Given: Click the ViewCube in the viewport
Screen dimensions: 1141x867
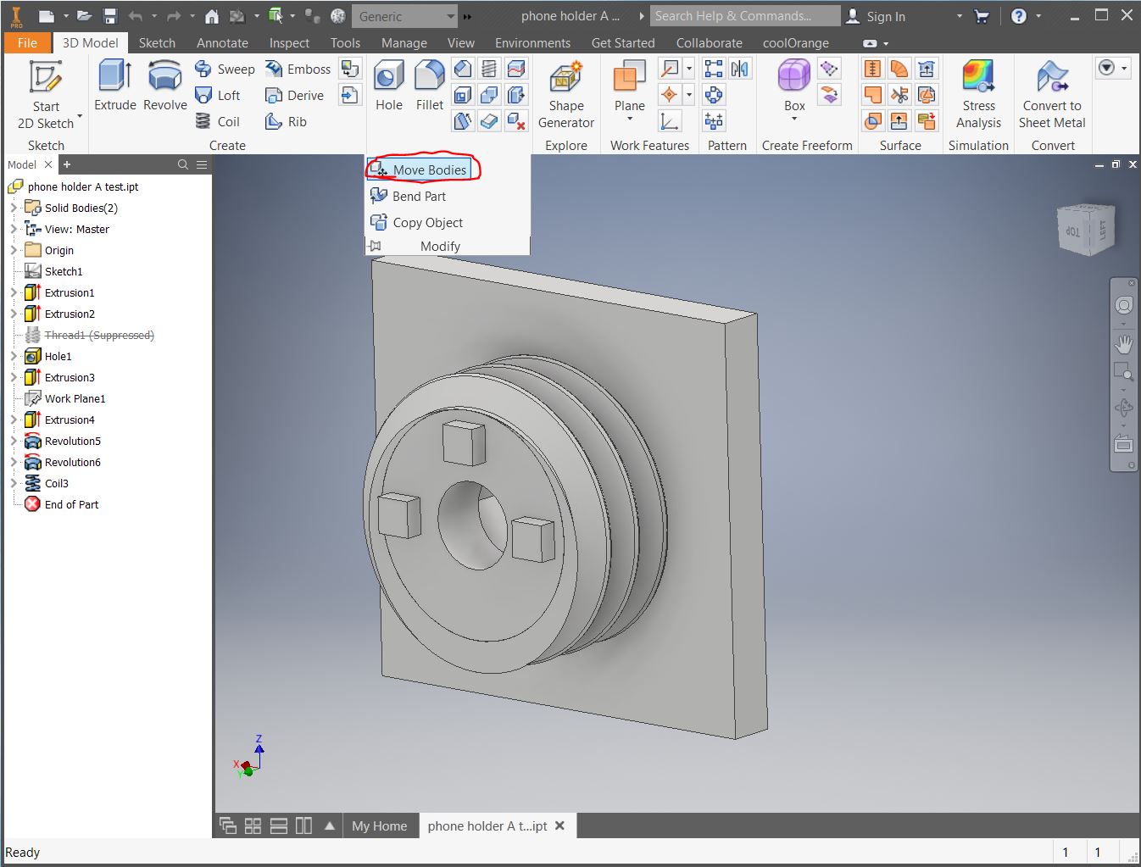Looking at the screenshot, I should pyautogui.click(x=1086, y=229).
